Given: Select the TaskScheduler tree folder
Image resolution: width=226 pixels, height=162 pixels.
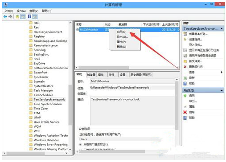Looking at the screenshot, I should 43,95.
